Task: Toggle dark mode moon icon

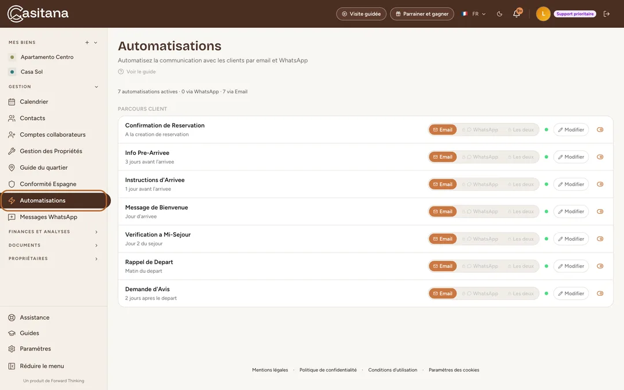Action: 499,14
